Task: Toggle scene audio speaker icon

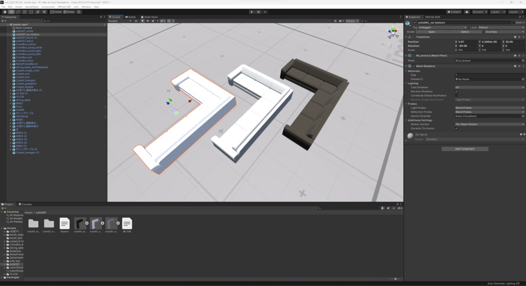Action: 147,21
